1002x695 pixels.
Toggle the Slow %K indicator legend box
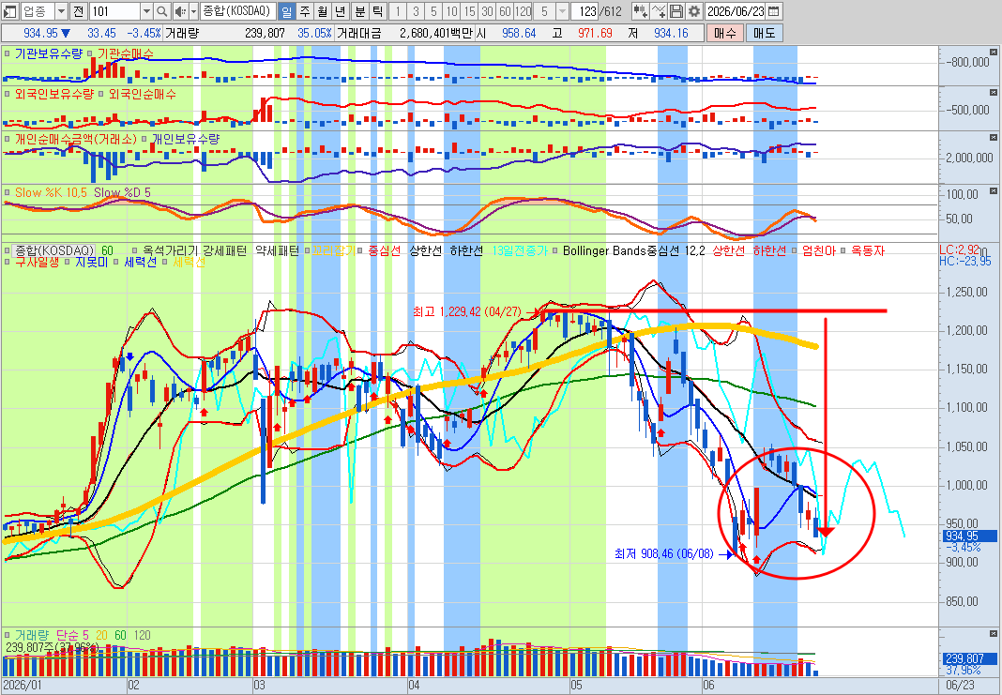point(7,192)
